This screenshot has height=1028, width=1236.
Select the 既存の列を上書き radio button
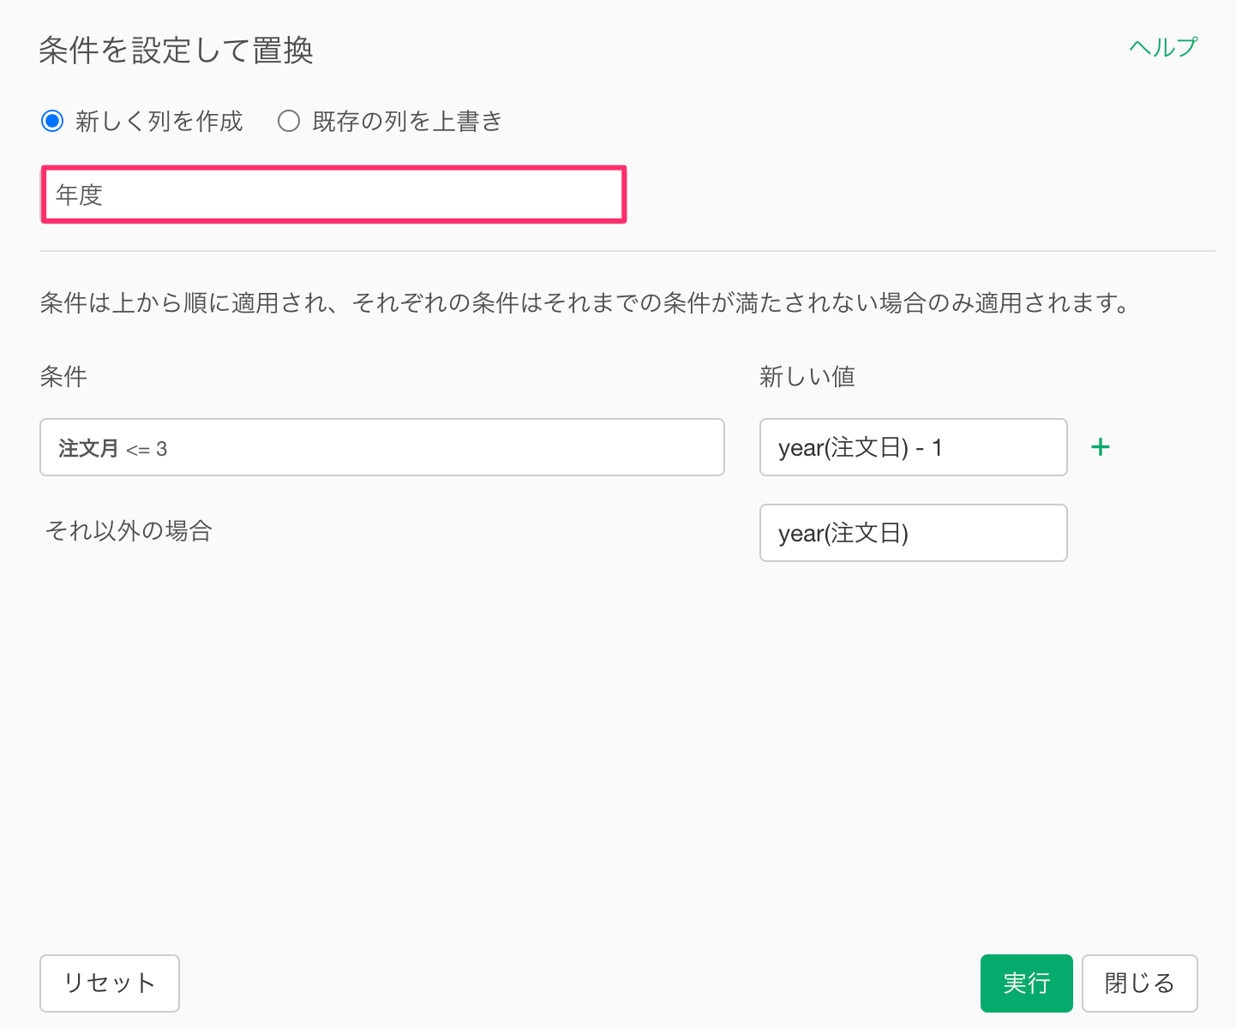point(289,121)
